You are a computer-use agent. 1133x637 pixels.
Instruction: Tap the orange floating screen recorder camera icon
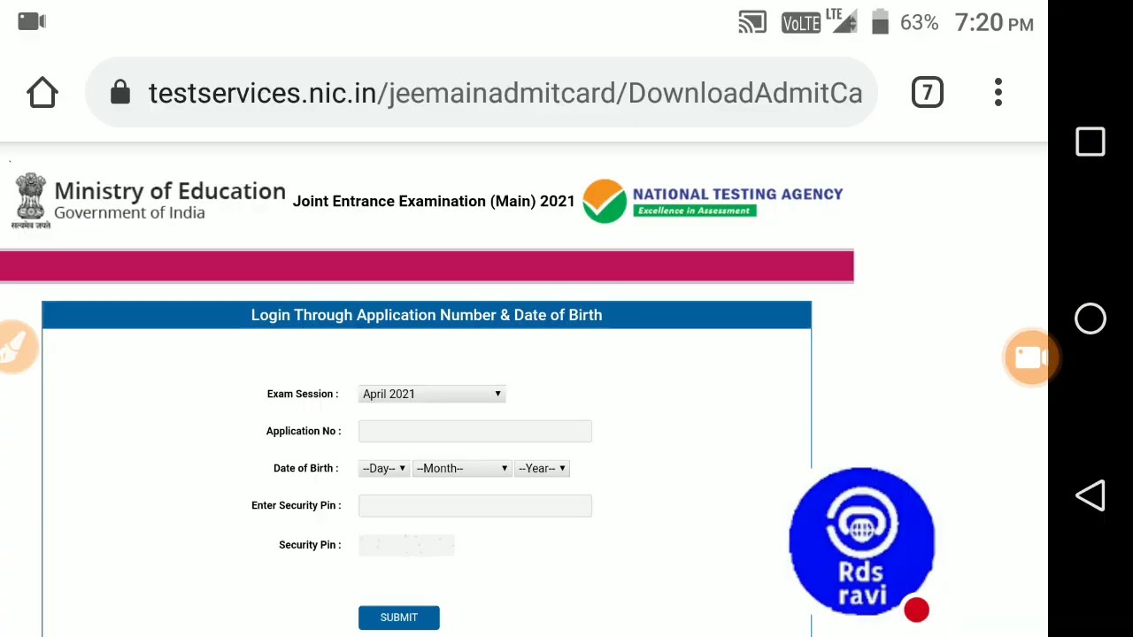point(1030,357)
